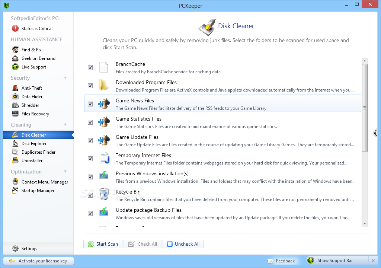Disable the Game Update Files checkbox

point(90,141)
